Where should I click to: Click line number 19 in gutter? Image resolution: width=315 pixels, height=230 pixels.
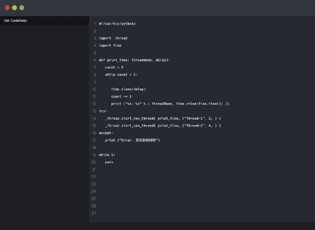(94, 155)
